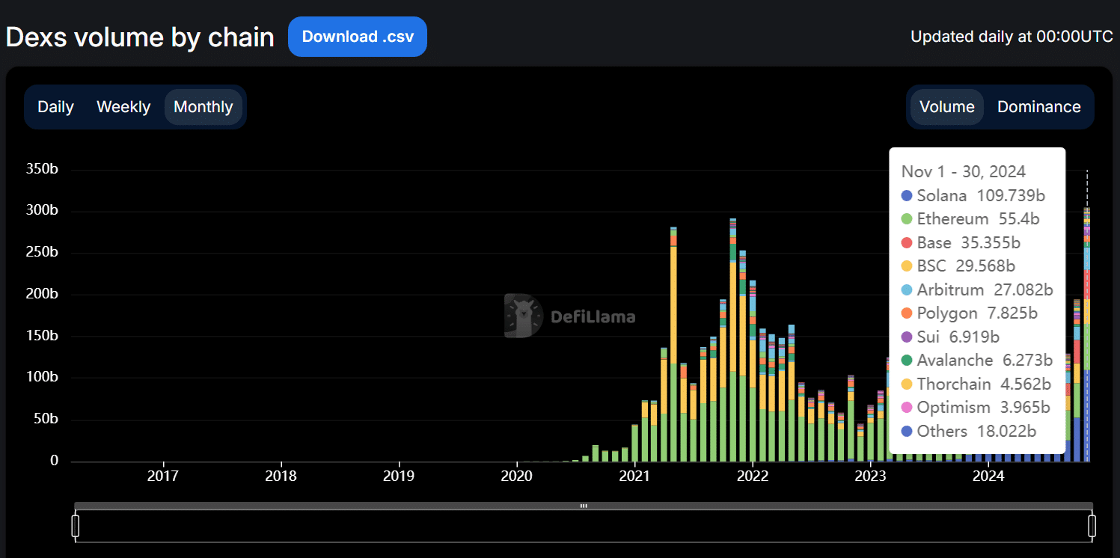
Task: Grab the right zoom slider handle
Action: pyautogui.click(x=1092, y=526)
